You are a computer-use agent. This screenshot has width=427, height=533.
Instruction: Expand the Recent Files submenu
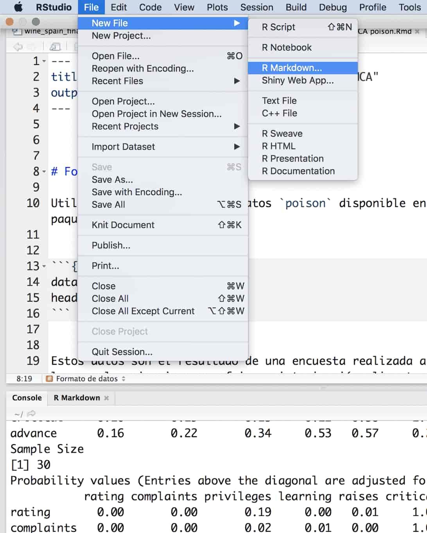click(x=163, y=81)
